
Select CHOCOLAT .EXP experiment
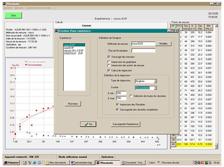(x=74, y=53)
